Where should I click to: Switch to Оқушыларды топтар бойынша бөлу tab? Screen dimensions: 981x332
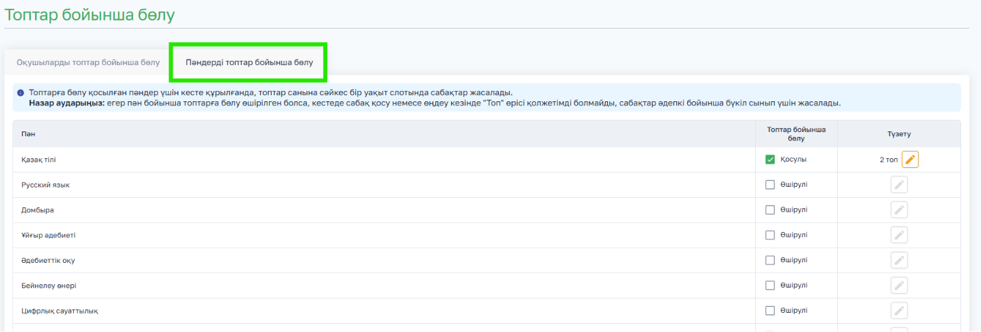tap(88, 62)
